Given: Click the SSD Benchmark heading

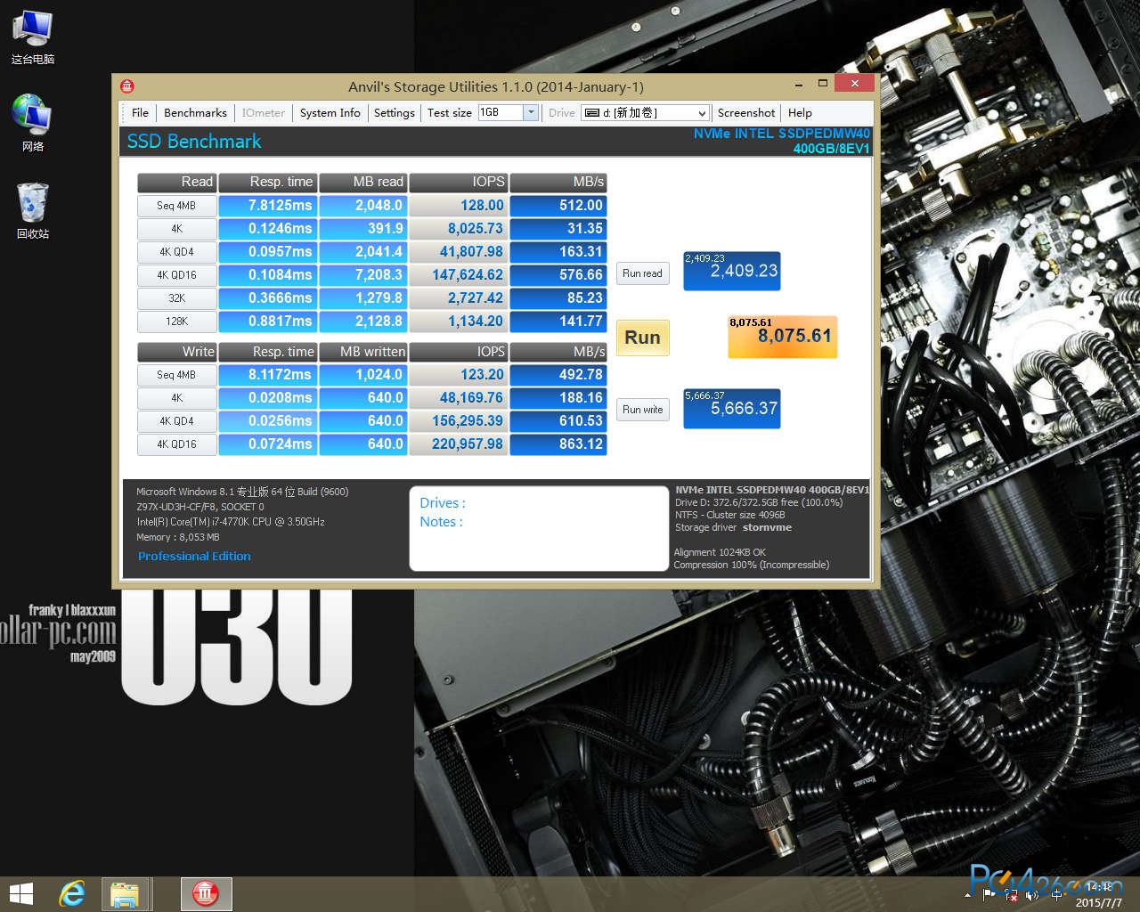Looking at the screenshot, I should click(194, 142).
